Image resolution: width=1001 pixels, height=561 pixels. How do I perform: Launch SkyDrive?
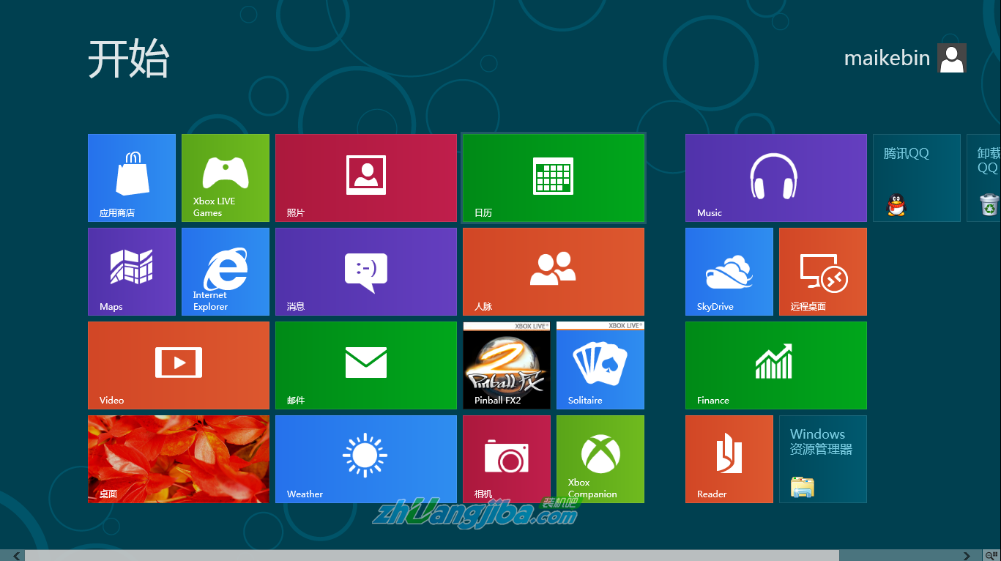729,272
